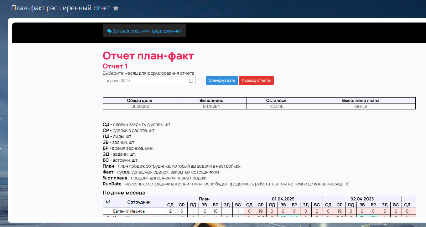426x227 pixels.
Task: Click the апрель-2025 month input field
Action: pos(146,81)
